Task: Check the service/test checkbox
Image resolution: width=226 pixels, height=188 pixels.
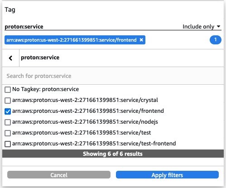Action: pyautogui.click(x=8, y=133)
